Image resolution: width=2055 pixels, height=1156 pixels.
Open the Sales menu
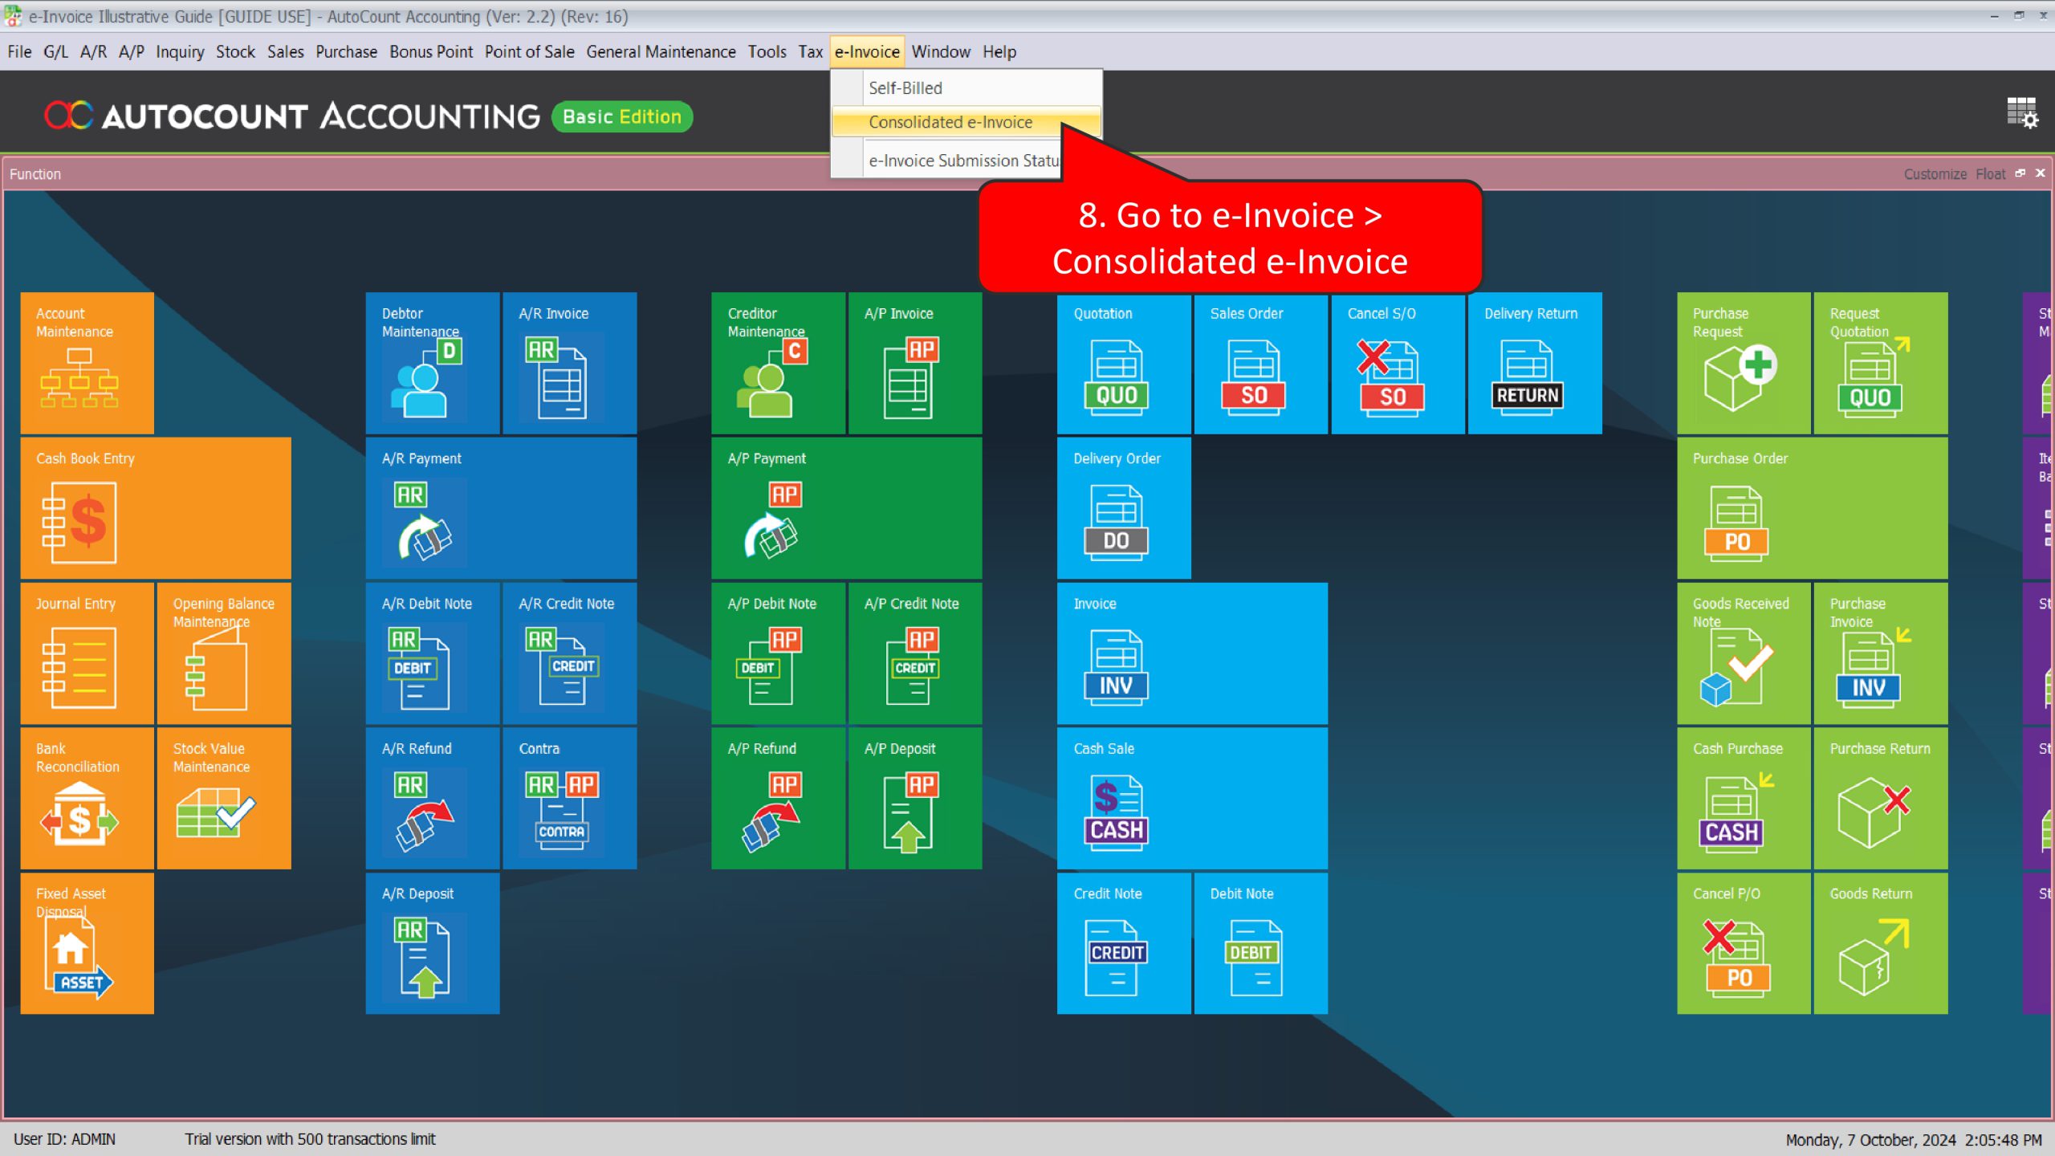(x=286, y=51)
